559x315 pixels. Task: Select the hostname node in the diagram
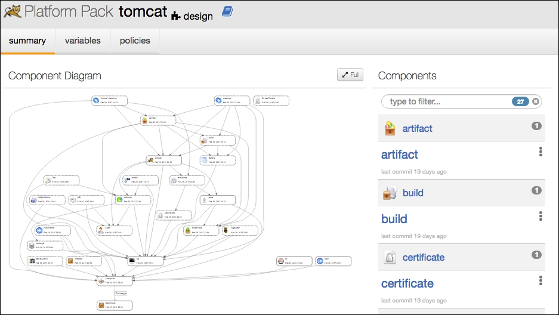pyautogui.click(x=52, y=230)
